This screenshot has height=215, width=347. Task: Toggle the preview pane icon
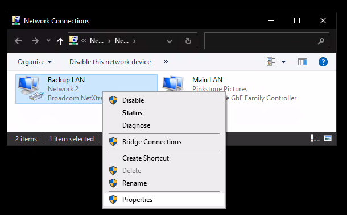[x=302, y=62]
